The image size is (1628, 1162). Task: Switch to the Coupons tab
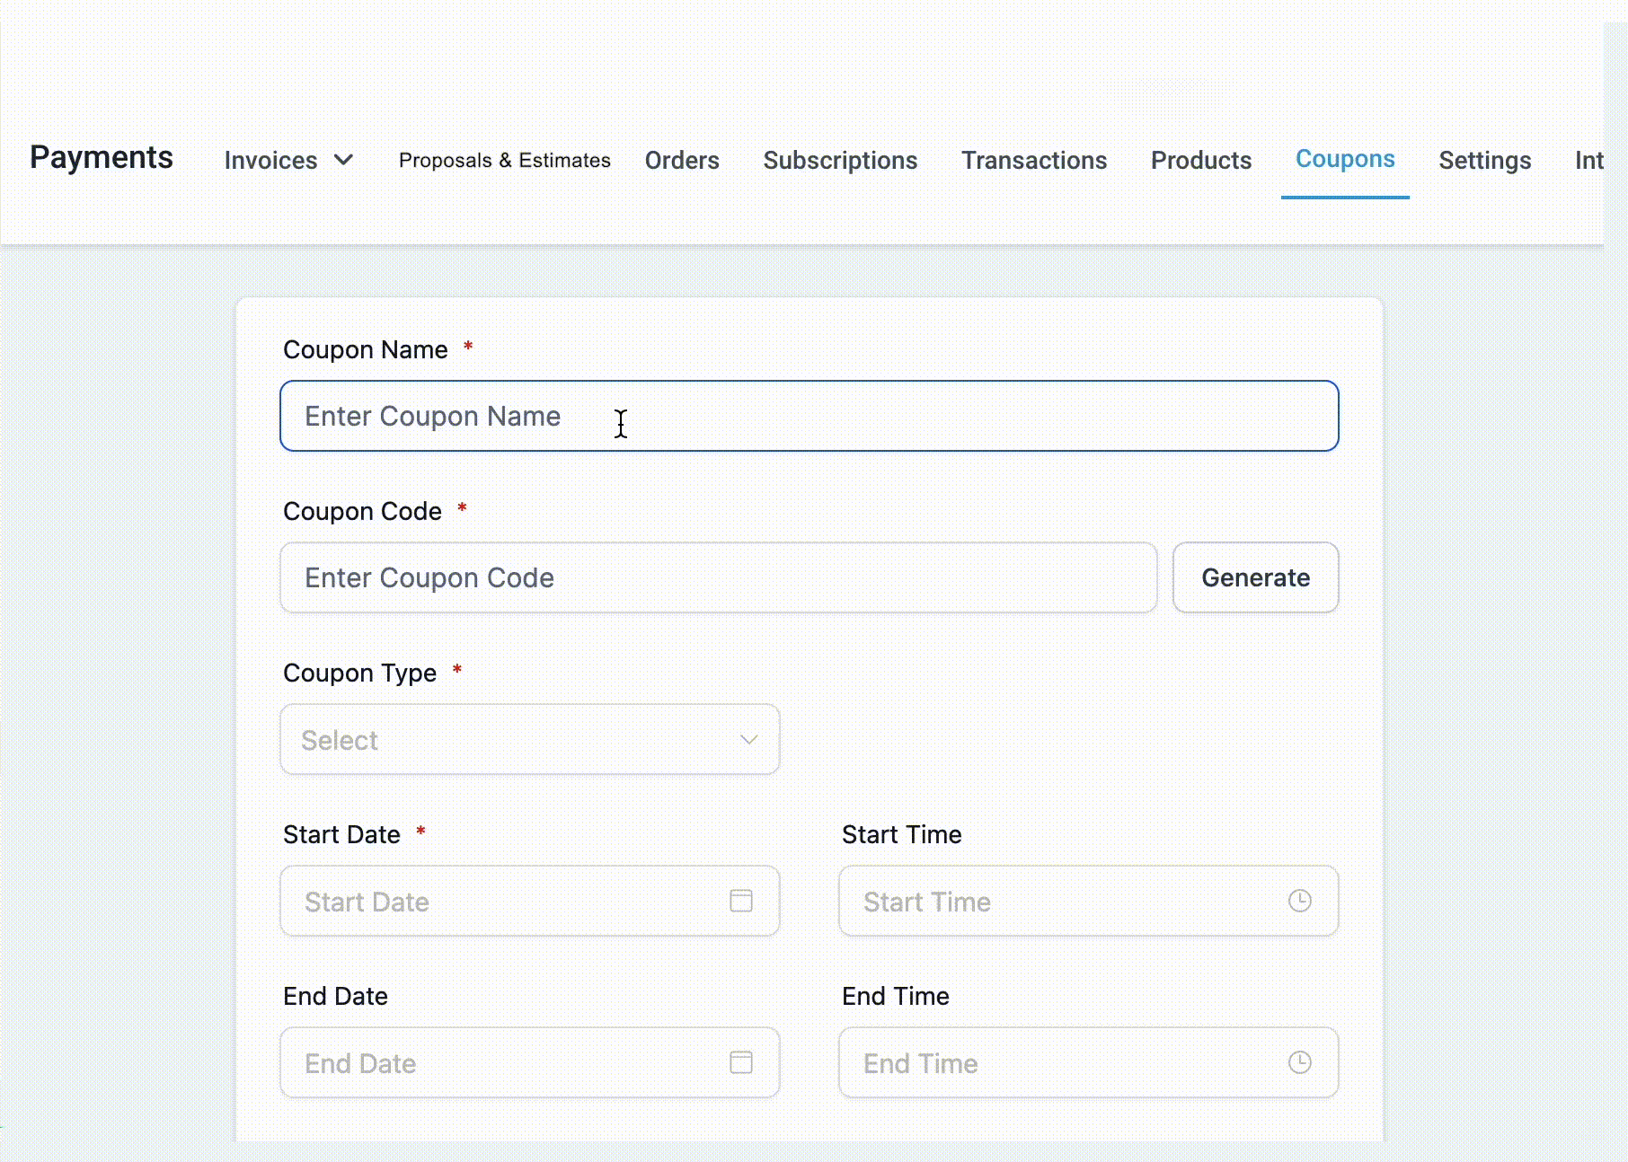(1344, 159)
